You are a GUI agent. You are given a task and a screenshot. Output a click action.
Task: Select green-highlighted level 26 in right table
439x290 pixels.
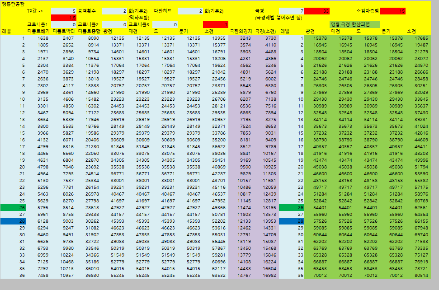[292, 207]
